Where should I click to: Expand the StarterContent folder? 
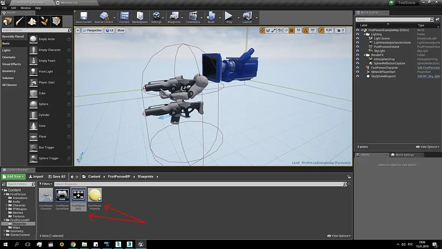(x=4, y=235)
